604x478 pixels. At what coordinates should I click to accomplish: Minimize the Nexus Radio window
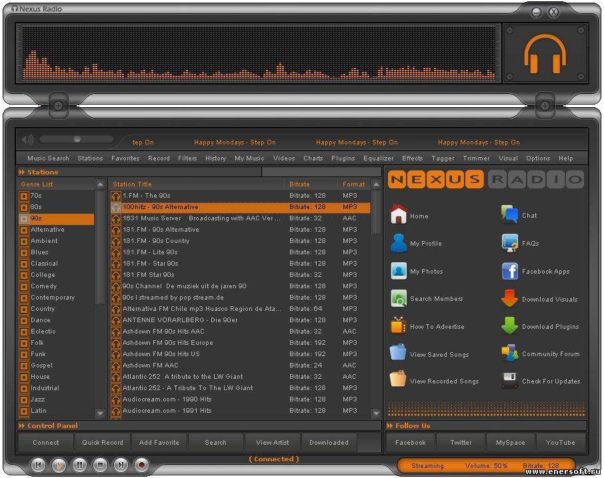click(537, 12)
